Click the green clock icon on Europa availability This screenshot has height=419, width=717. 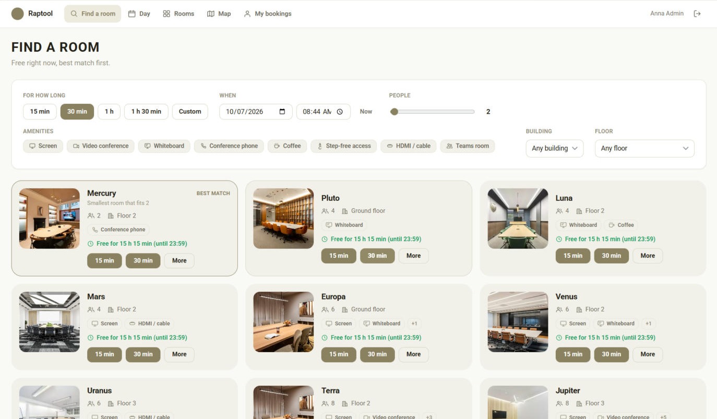click(325, 338)
